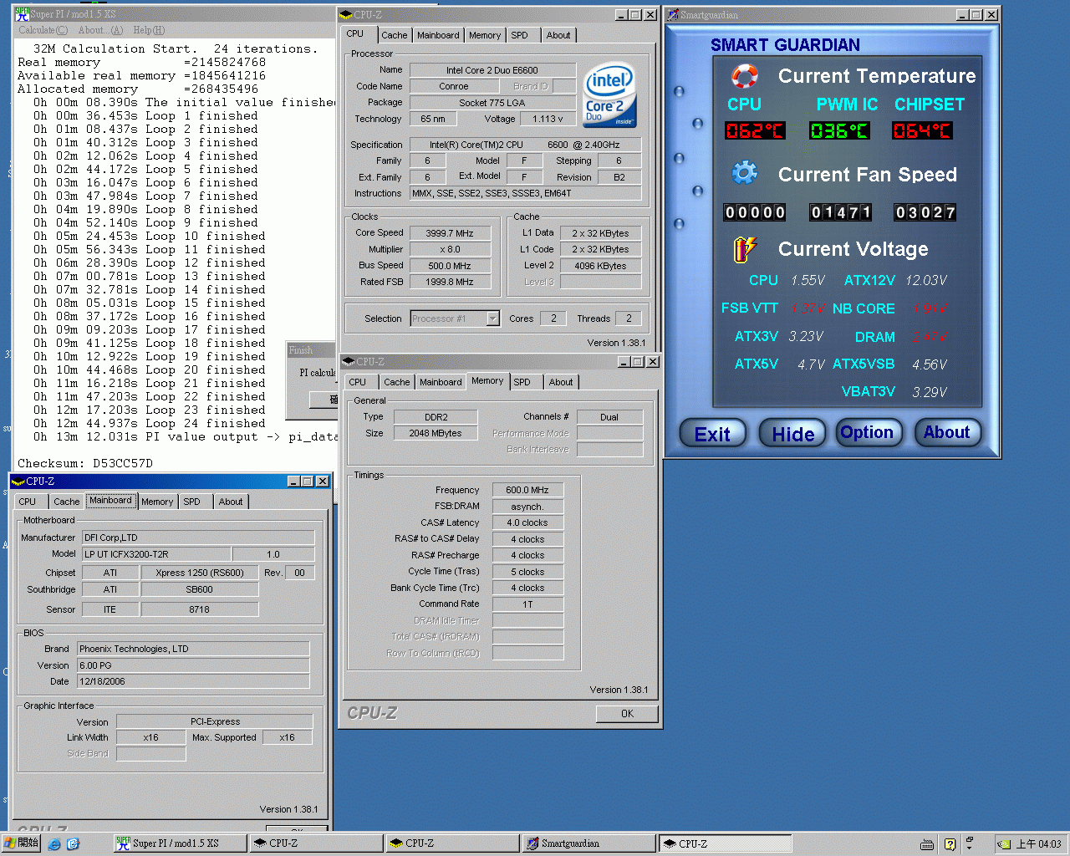1070x856 pixels.
Task: Click the Cycle Time (Tras) value 5 clocks
Action: pyautogui.click(x=527, y=572)
